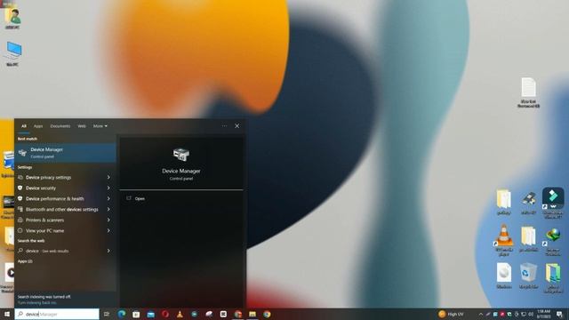This screenshot has height=320, width=569.
Task: Open Task View on the taskbar
Action: 107,314
